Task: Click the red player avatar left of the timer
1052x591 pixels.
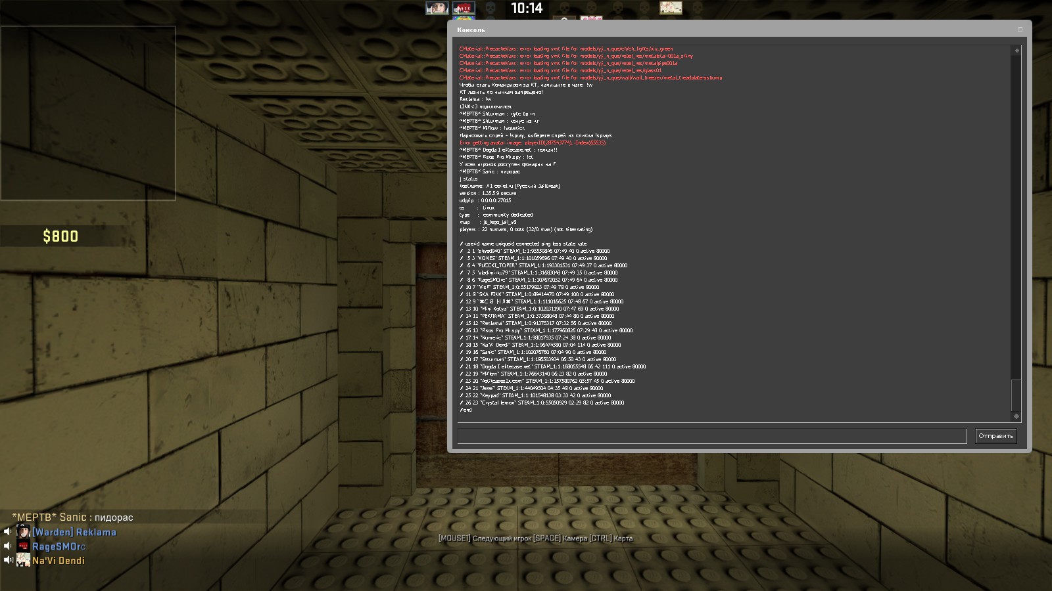Action: tap(464, 8)
